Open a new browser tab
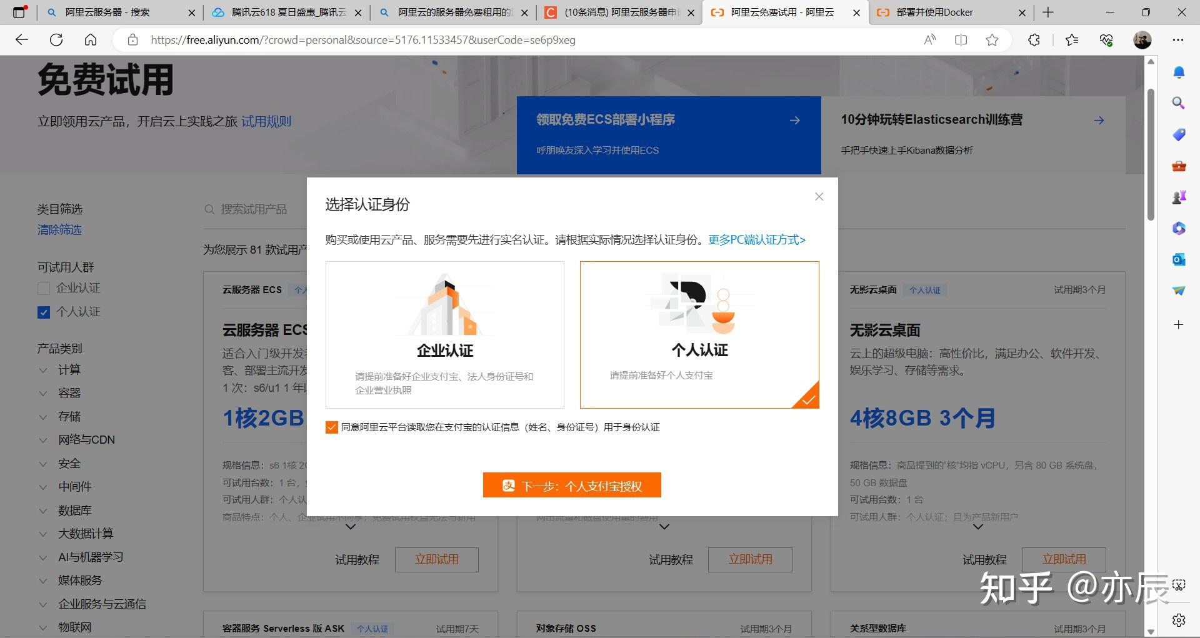The image size is (1200, 638). click(1048, 12)
